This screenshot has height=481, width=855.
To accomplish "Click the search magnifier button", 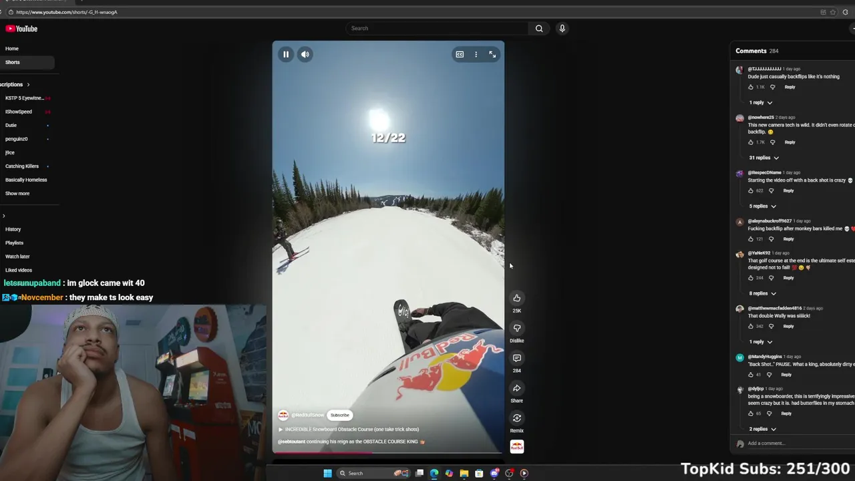I will (x=539, y=28).
